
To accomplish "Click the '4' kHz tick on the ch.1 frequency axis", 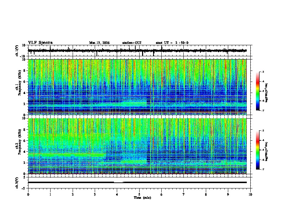I will point(25,93).
